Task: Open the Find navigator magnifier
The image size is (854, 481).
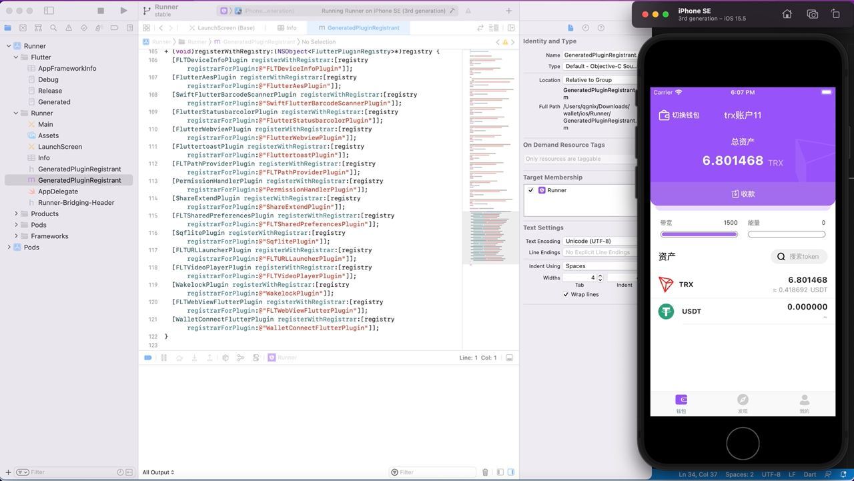Action: click(x=53, y=28)
